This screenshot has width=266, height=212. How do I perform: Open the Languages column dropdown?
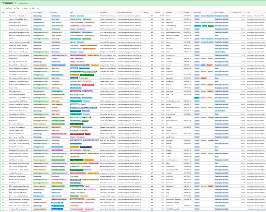[212, 13]
